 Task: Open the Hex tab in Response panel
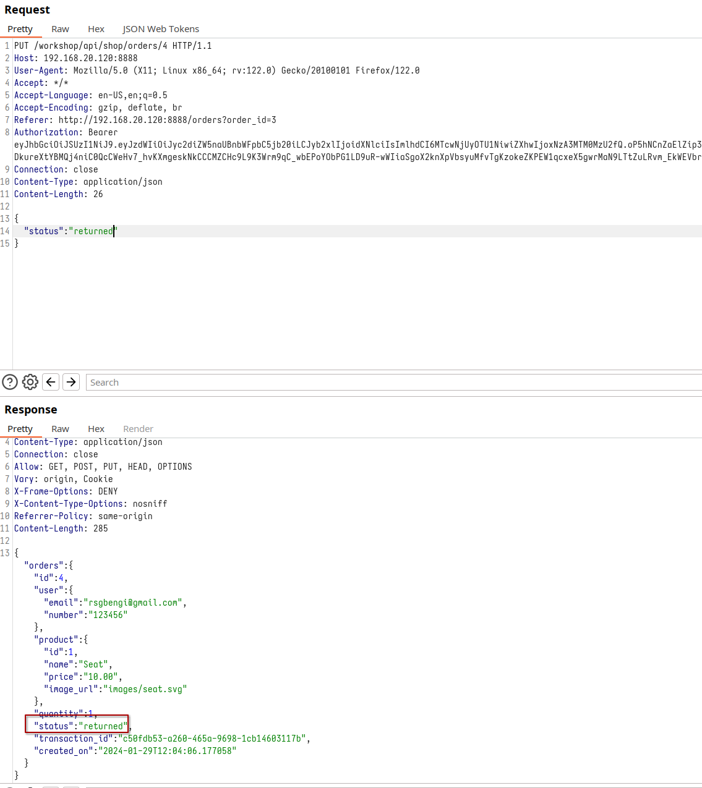pyautogui.click(x=96, y=429)
